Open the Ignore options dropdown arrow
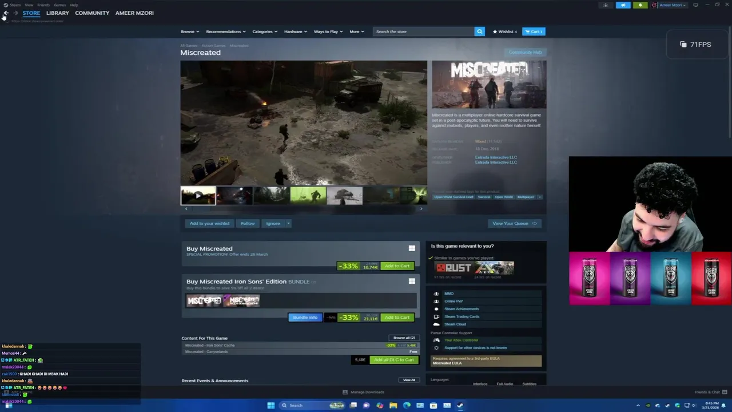Viewport: 732px width, 412px height. click(288, 223)
